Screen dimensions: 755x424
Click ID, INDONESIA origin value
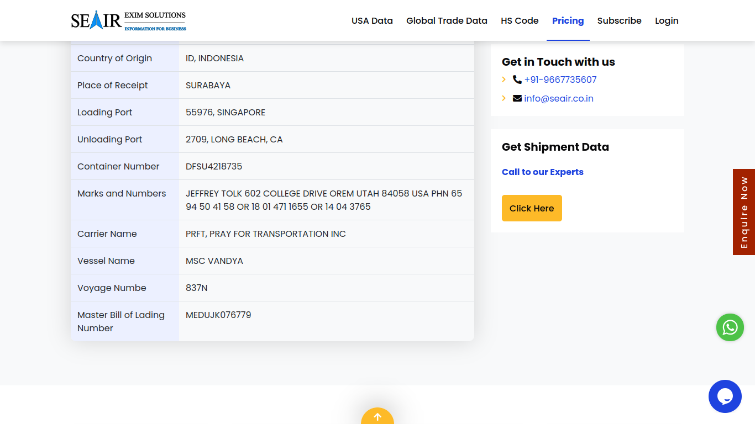(214, 58)
